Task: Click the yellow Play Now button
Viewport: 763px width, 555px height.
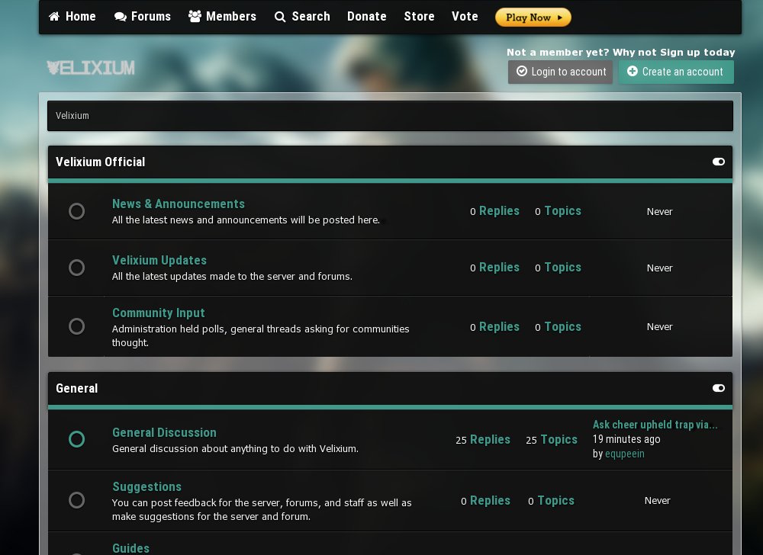Action: 533,17
